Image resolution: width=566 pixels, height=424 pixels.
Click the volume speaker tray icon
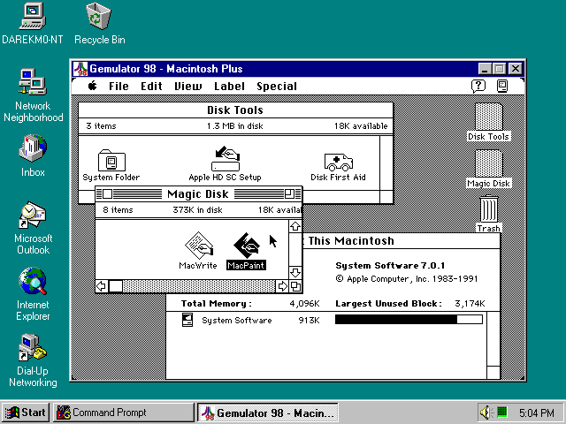point(486,413)
